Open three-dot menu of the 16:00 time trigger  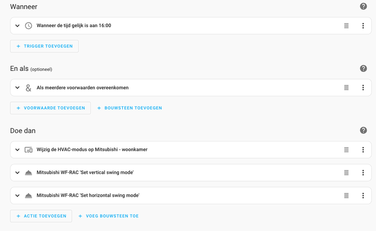click(363, 26)
